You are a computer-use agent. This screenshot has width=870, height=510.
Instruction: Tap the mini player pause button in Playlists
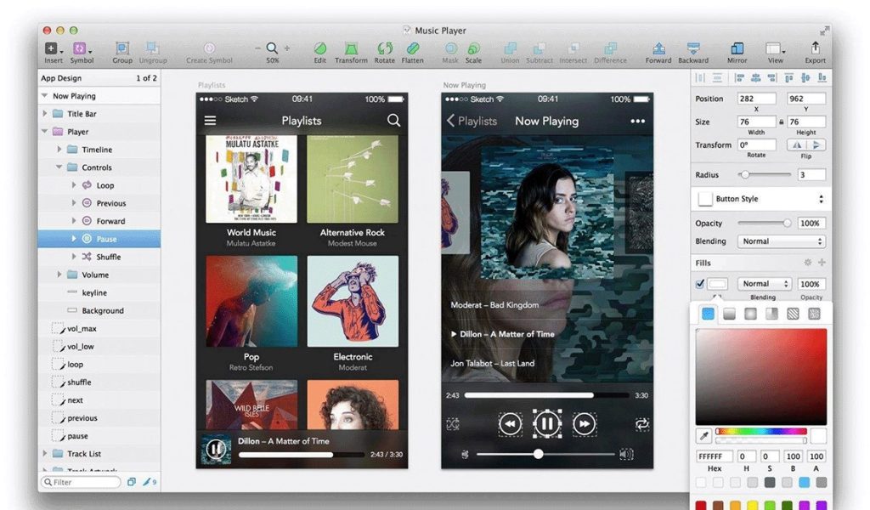216,449
